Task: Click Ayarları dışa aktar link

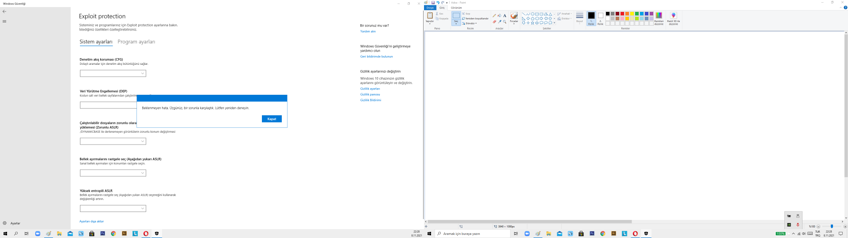Action: click(91, 221)
